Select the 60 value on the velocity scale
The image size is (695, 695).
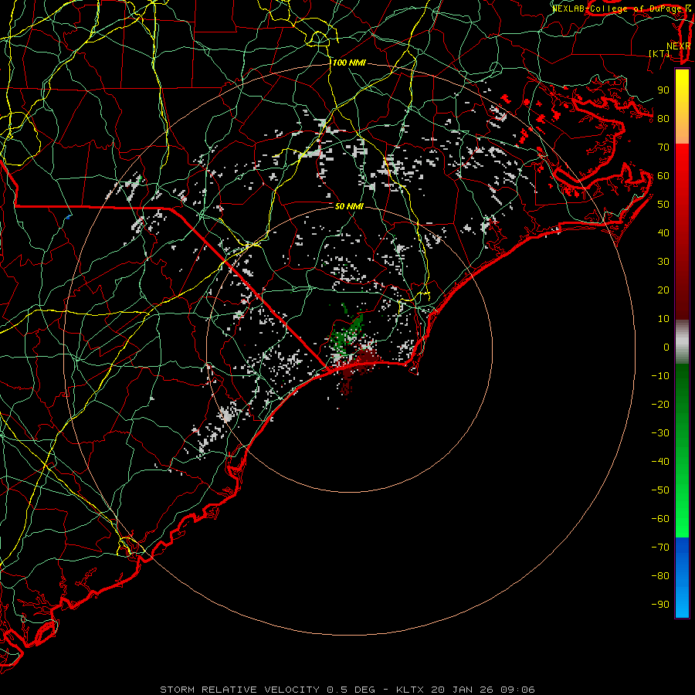click(x=663, y=176)
